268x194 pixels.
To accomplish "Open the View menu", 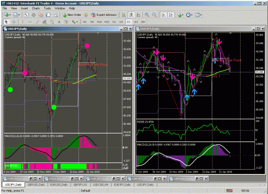I will click(x=14, y=8).
